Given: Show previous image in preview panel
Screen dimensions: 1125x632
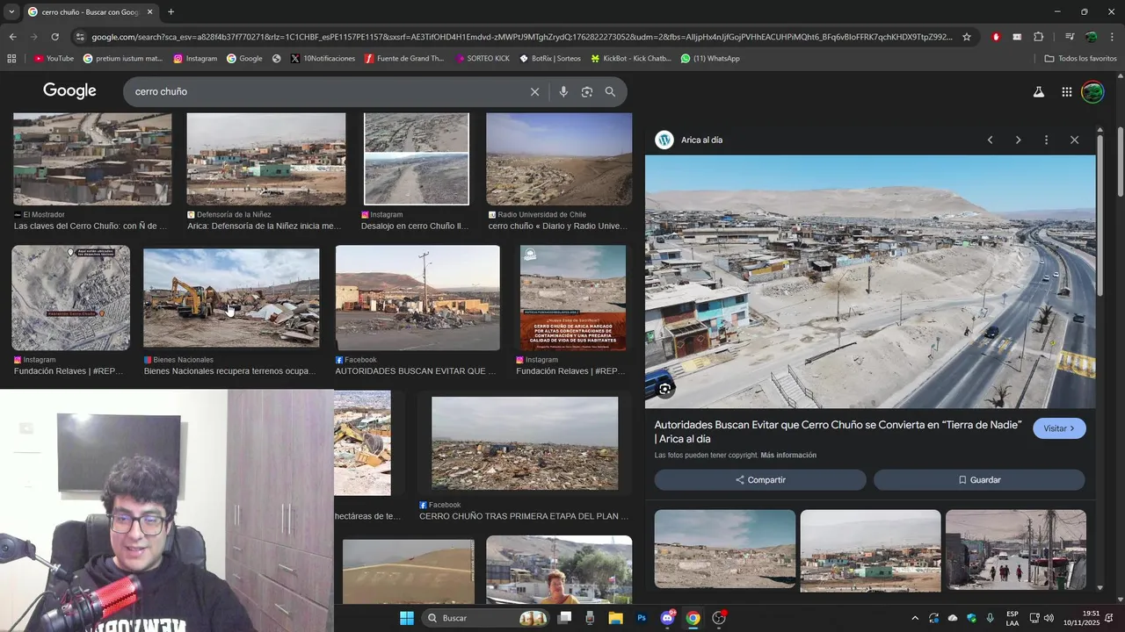Looking at the screenshot, I should (990, 140).
